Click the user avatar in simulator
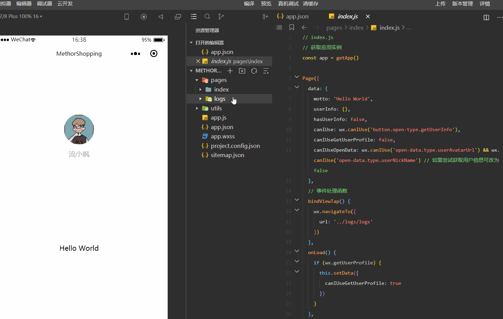Image resolution: width=503 pixels, height=319 pixels. click(79, 129)
